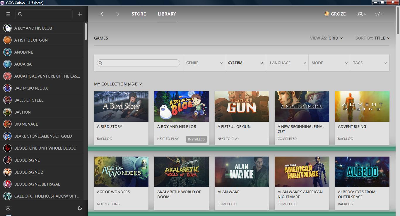Open the A Boy and His Blob cover art
400x216 pixels.
coord(182,107)
